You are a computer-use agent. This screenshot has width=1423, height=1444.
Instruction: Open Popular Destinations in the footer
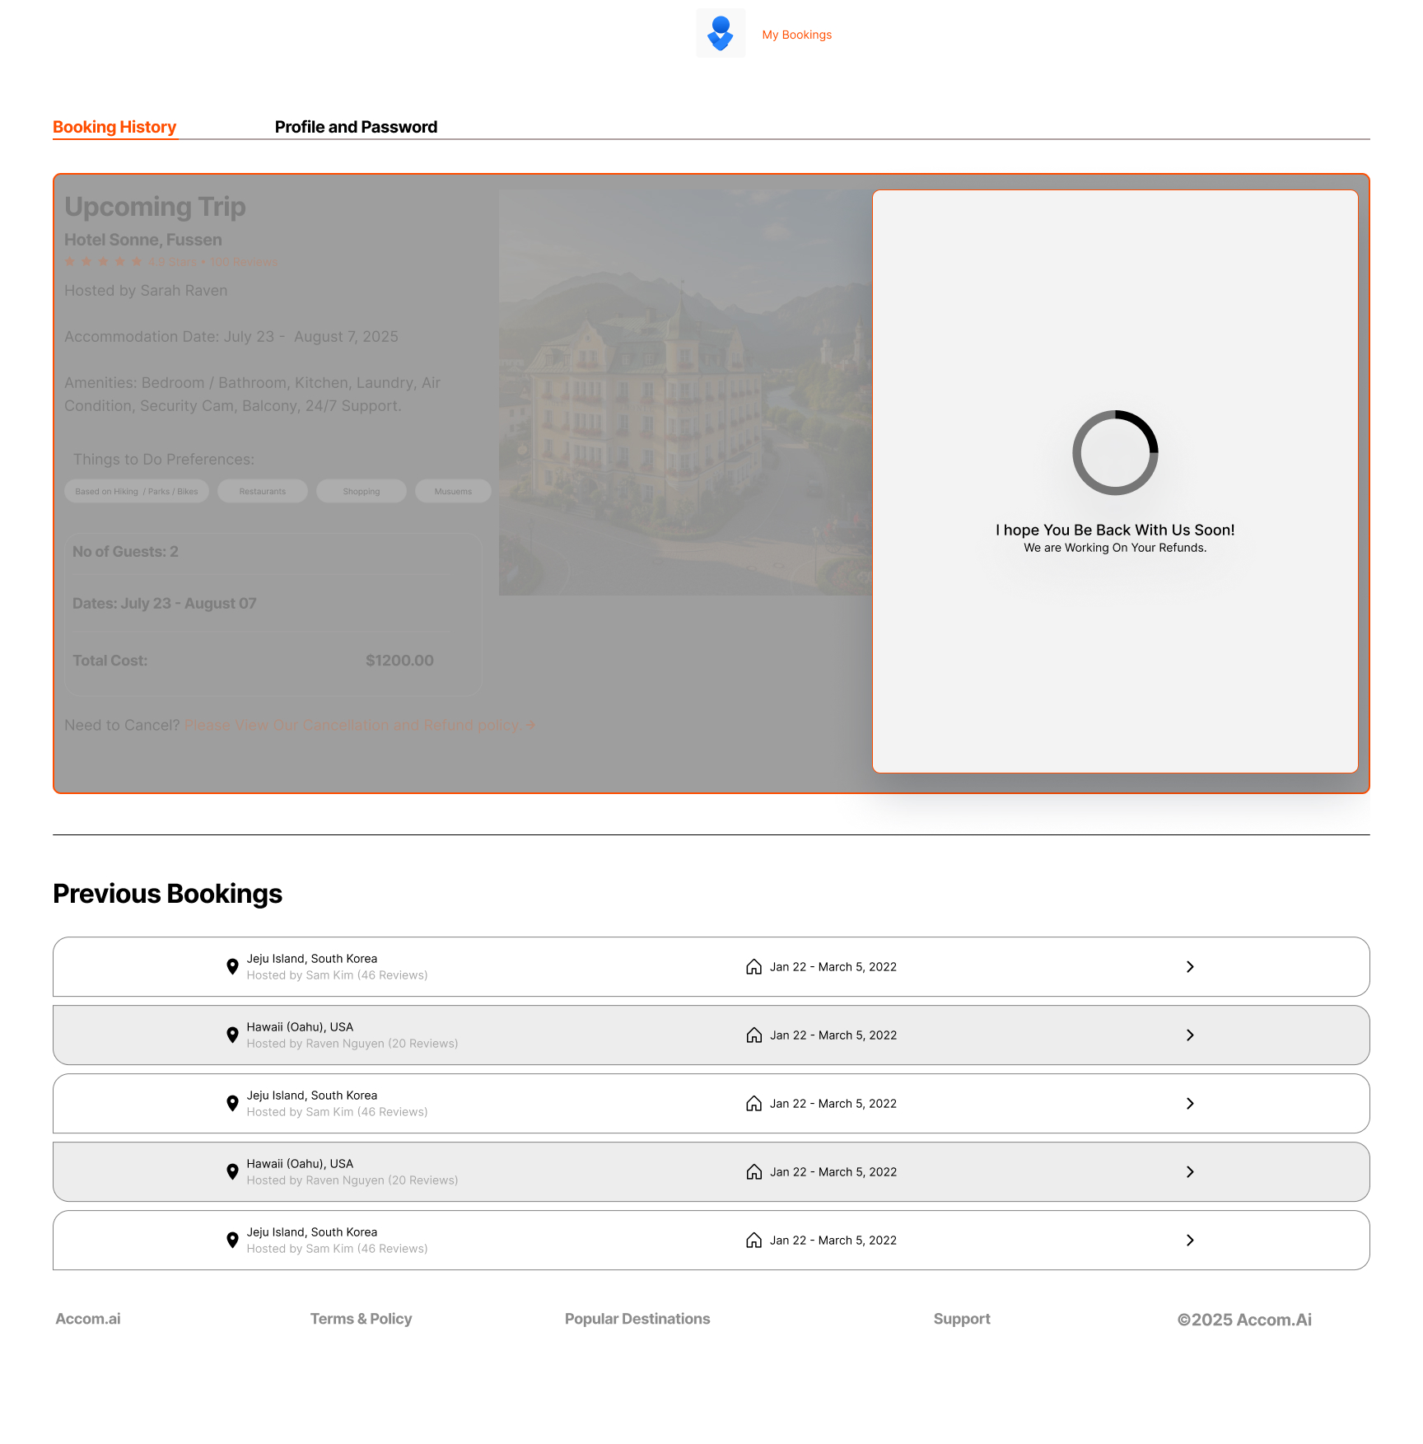(637, 1319)
